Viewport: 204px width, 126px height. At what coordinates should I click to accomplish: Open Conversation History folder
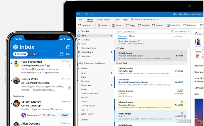(90, 93)
